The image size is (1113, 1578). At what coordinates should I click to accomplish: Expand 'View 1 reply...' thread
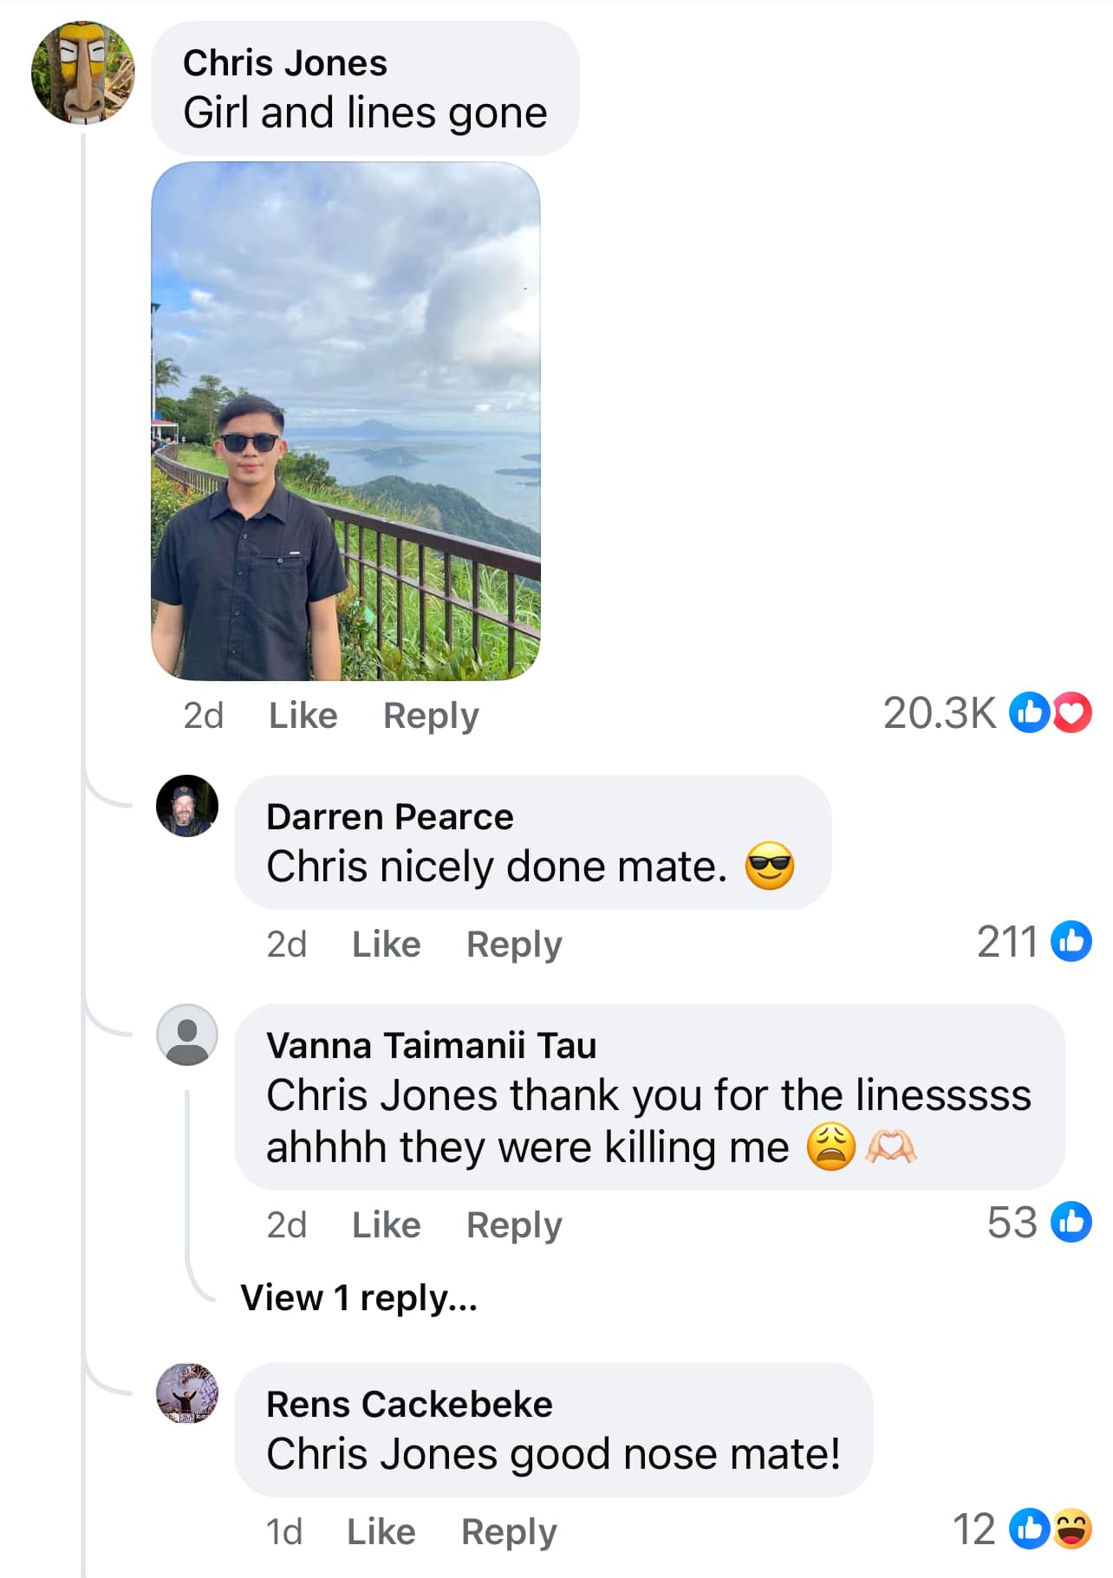(359, 1298)
